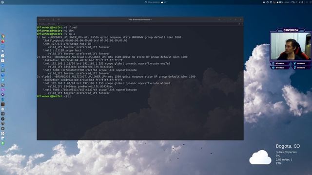Click 'inet 127.0.0.1/8 scope host lo'
The height and width of the screenshot is (175, 312).
pyautogui.click(x=67, y=44)
